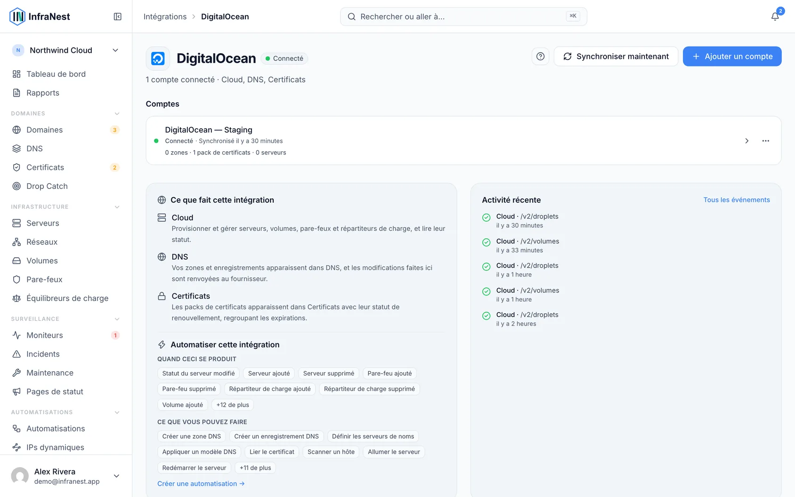Click the IPs dynamiques sidebar icon
The height and width of the screenshot is (497, 795).
coord(16,447)
